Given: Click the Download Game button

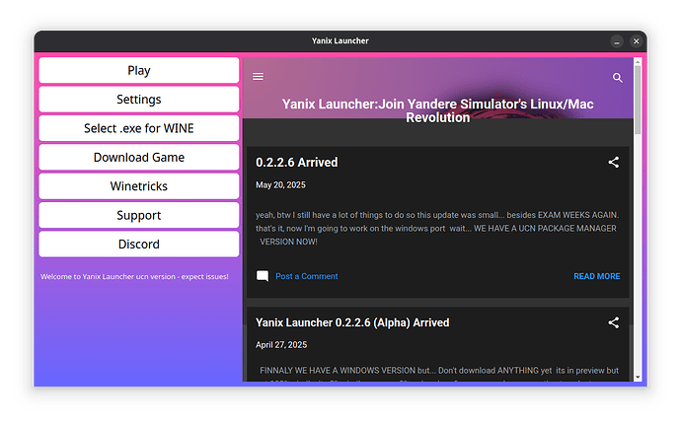Looking at the screenshot, I should tap(139, 158).
